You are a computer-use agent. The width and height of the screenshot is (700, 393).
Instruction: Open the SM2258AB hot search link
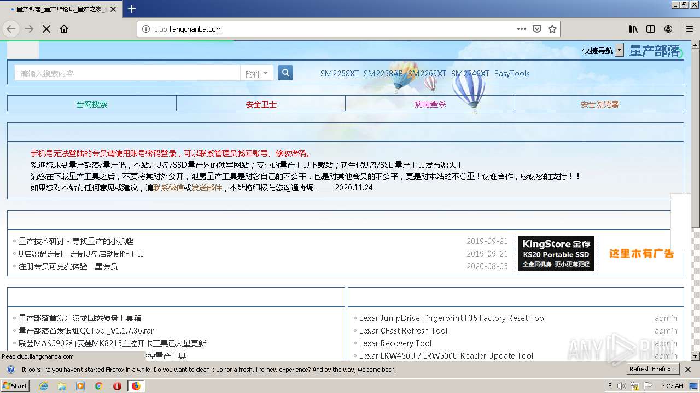point(383,74)
